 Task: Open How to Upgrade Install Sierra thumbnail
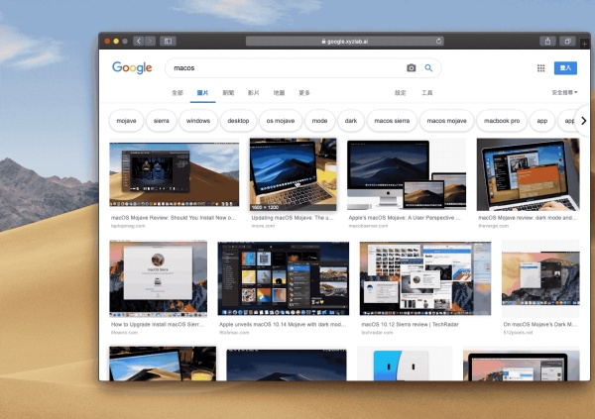159,278
